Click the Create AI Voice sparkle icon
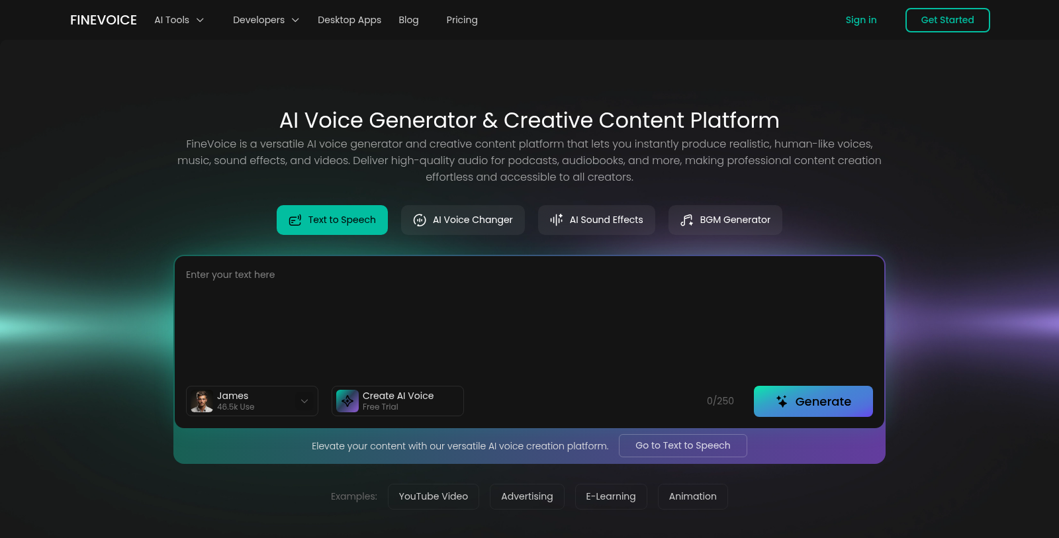1059x538 pixels. click(x=347, y=401)
